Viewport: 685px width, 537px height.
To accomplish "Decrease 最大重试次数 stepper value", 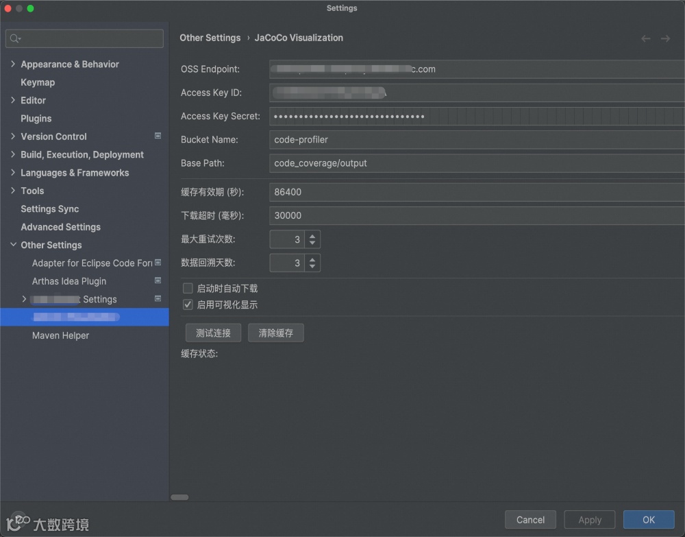I will [312, 243].
